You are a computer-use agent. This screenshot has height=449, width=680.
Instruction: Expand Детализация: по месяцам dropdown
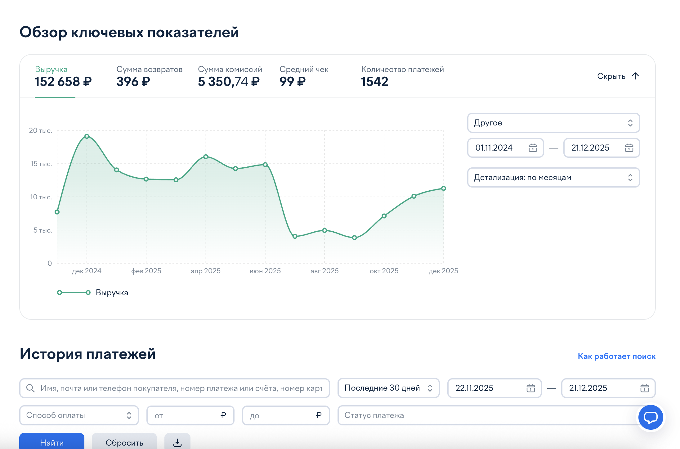(x=553, y=178)
